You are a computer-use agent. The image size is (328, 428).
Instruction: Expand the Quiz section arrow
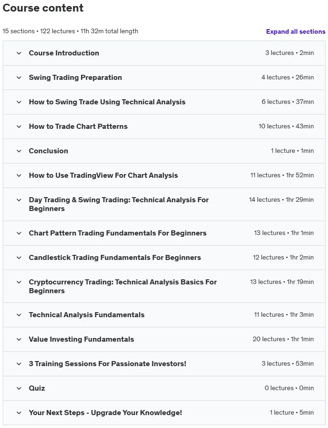coord(19,388)
